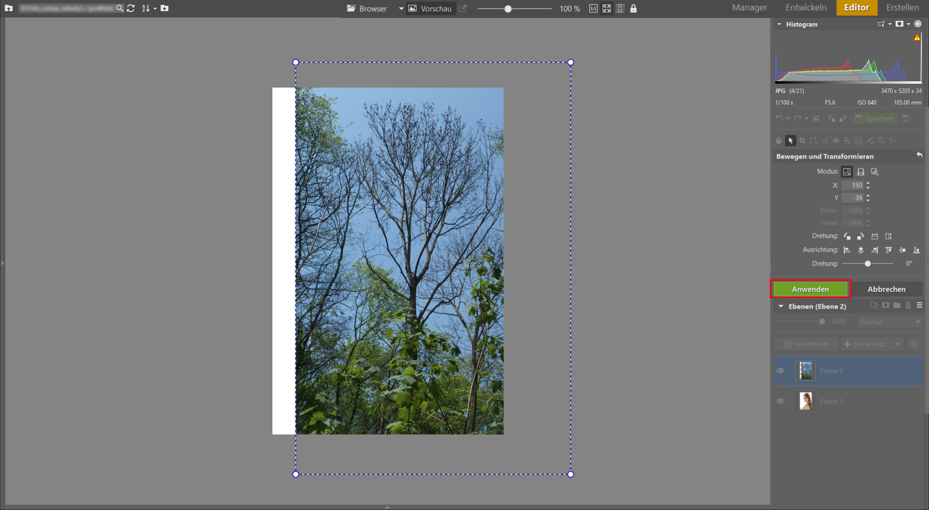Select the red-eye tool
Screen dimensions: 929x510
click(836, 141)
